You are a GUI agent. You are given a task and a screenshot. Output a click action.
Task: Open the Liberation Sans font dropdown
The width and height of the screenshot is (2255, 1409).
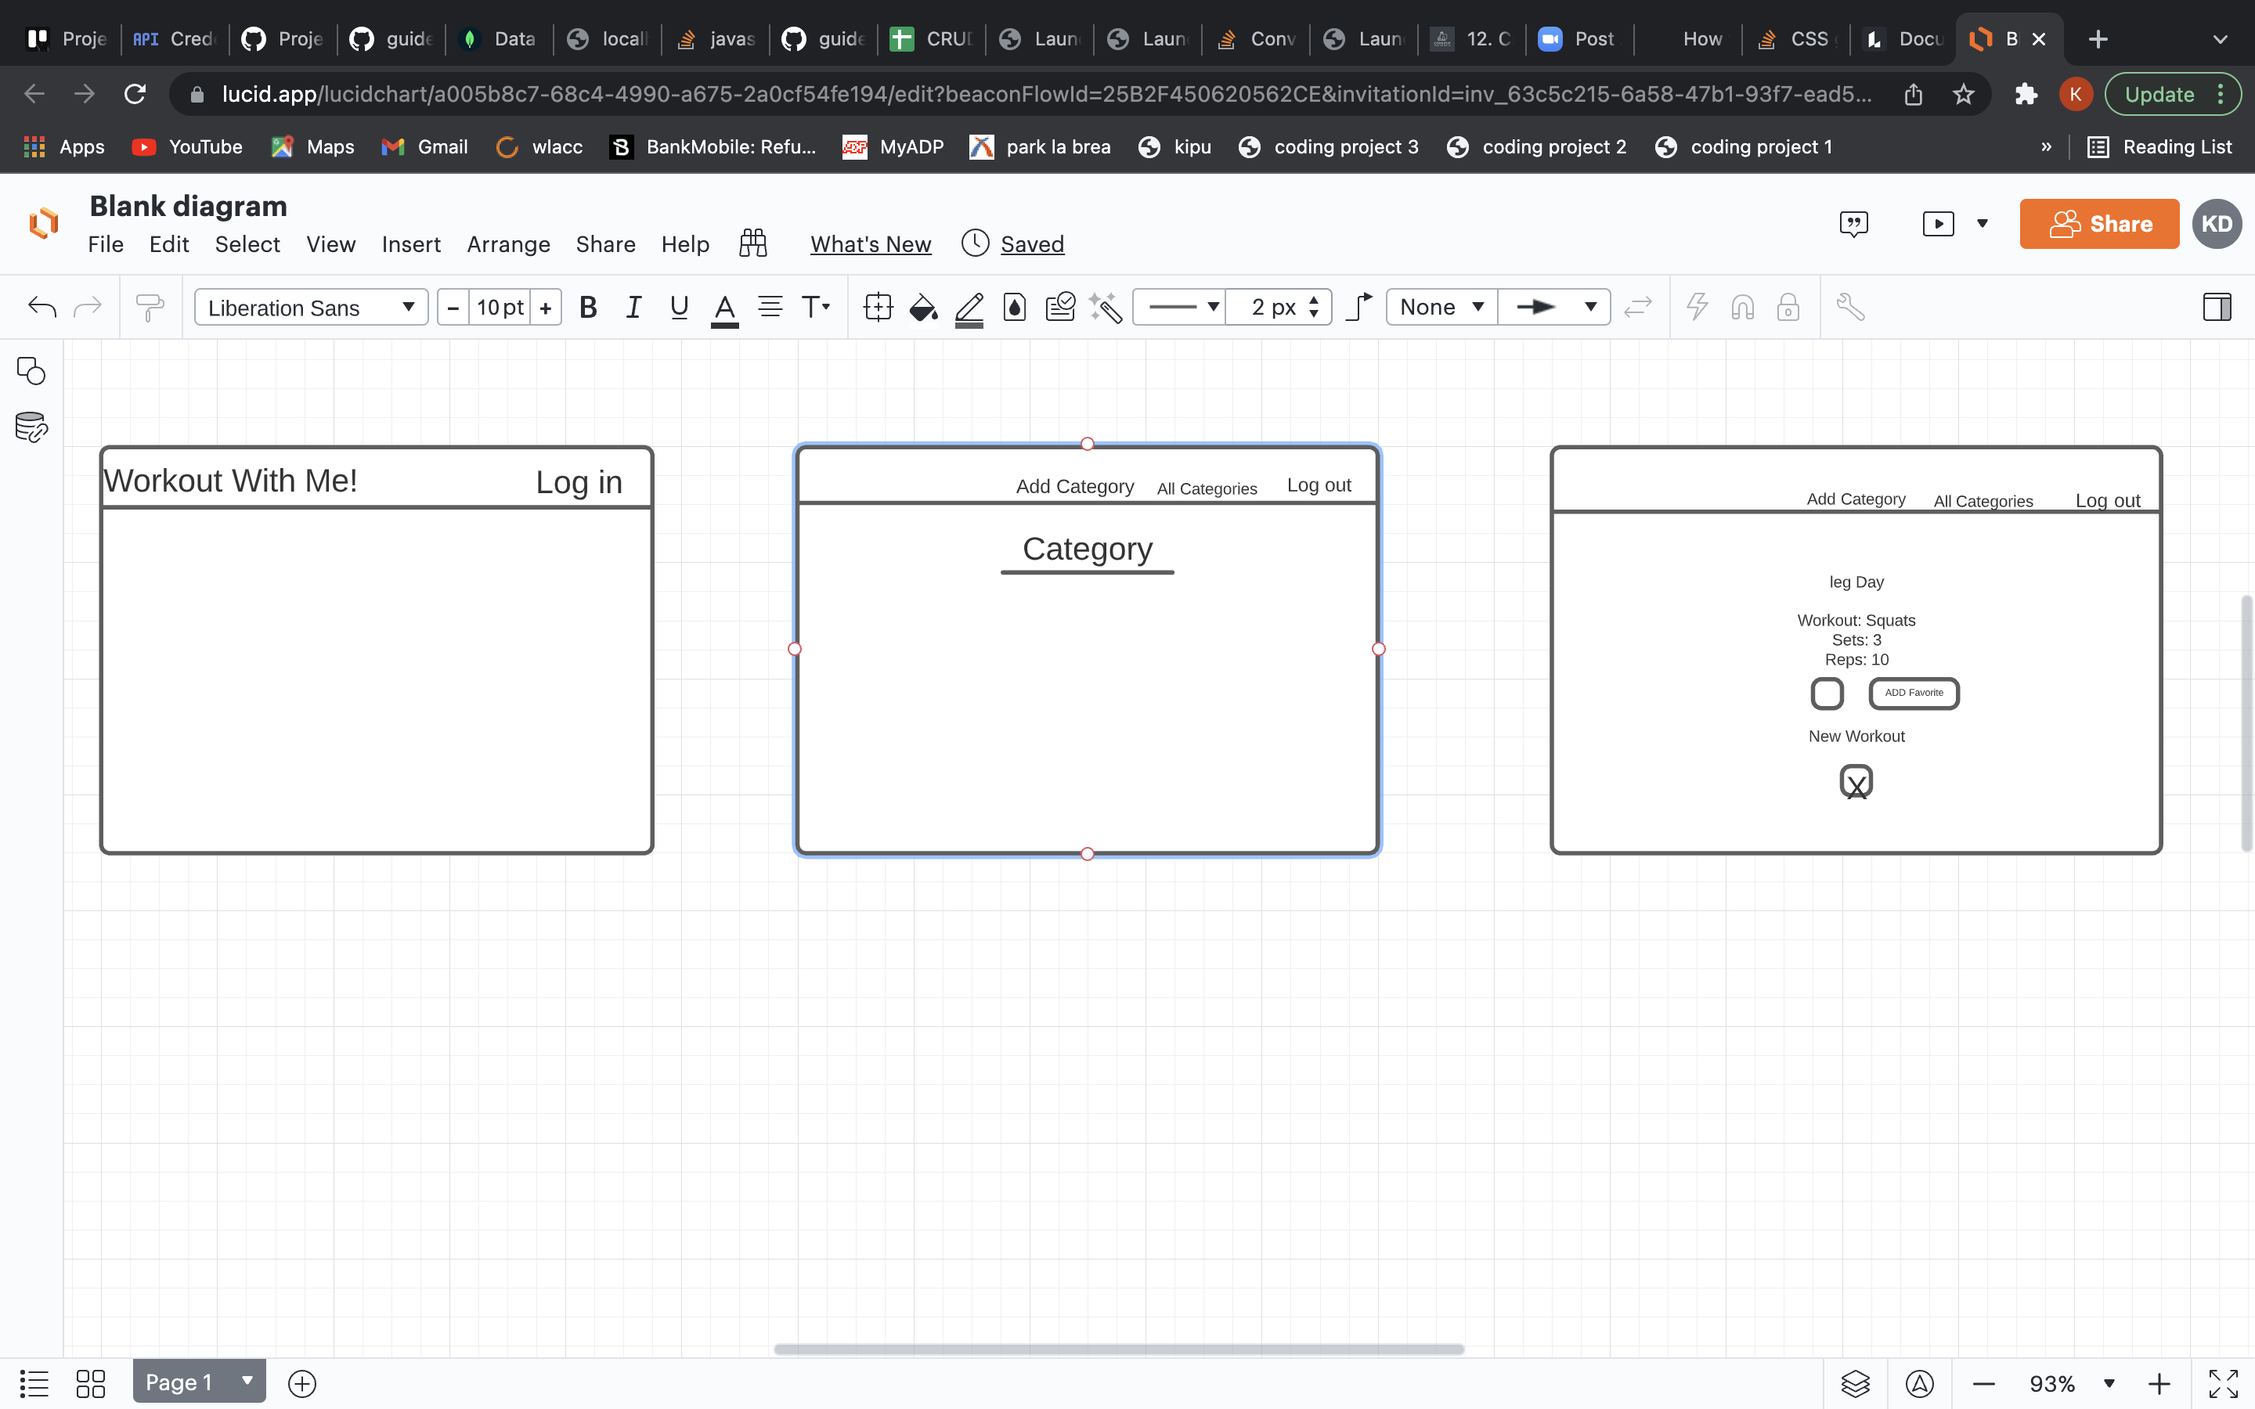click(x=311, y=307)
